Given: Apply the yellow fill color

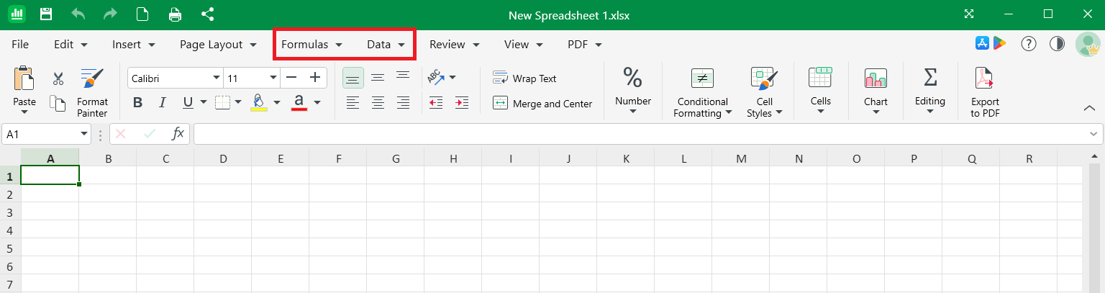Looking at the screenshot, I should pyautogui.click(x=259, y=102).
